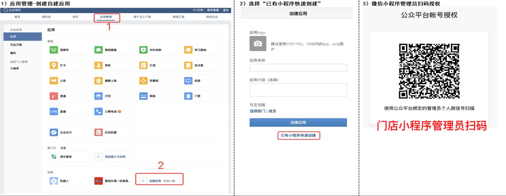Viewport: 506px width, 196px height.
Task: Open the 审批 app icon
Action: [98, 65]
